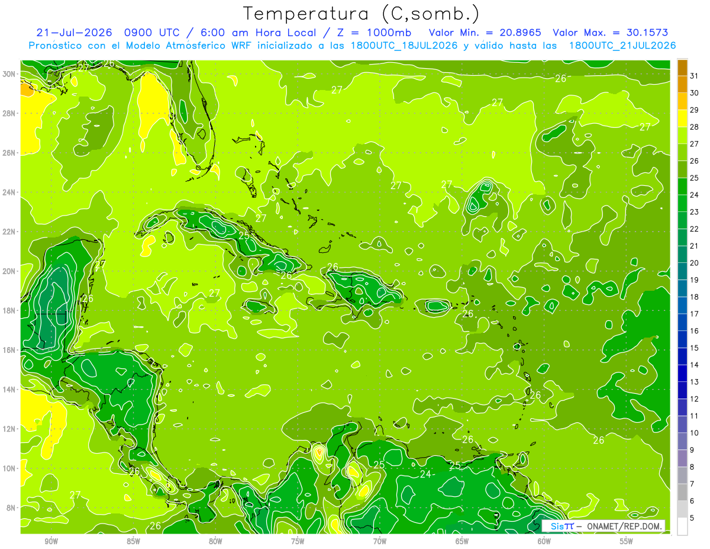Click the 30N latitude axis label
The height and width of the screenshot is (549, 710).
[9, 74]
